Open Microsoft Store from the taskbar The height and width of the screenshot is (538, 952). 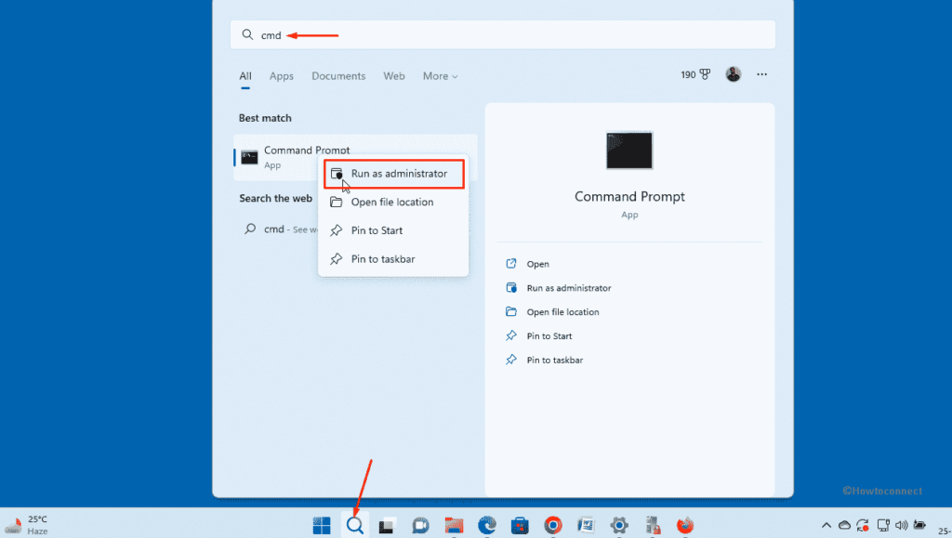click(x=520, y=525)
